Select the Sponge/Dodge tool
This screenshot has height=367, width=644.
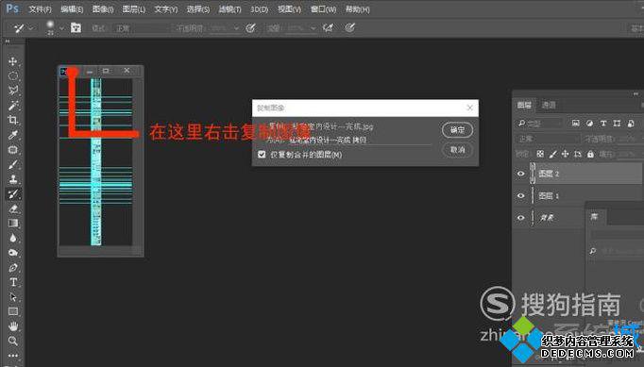pyautogui.click(x=12, y=253)
